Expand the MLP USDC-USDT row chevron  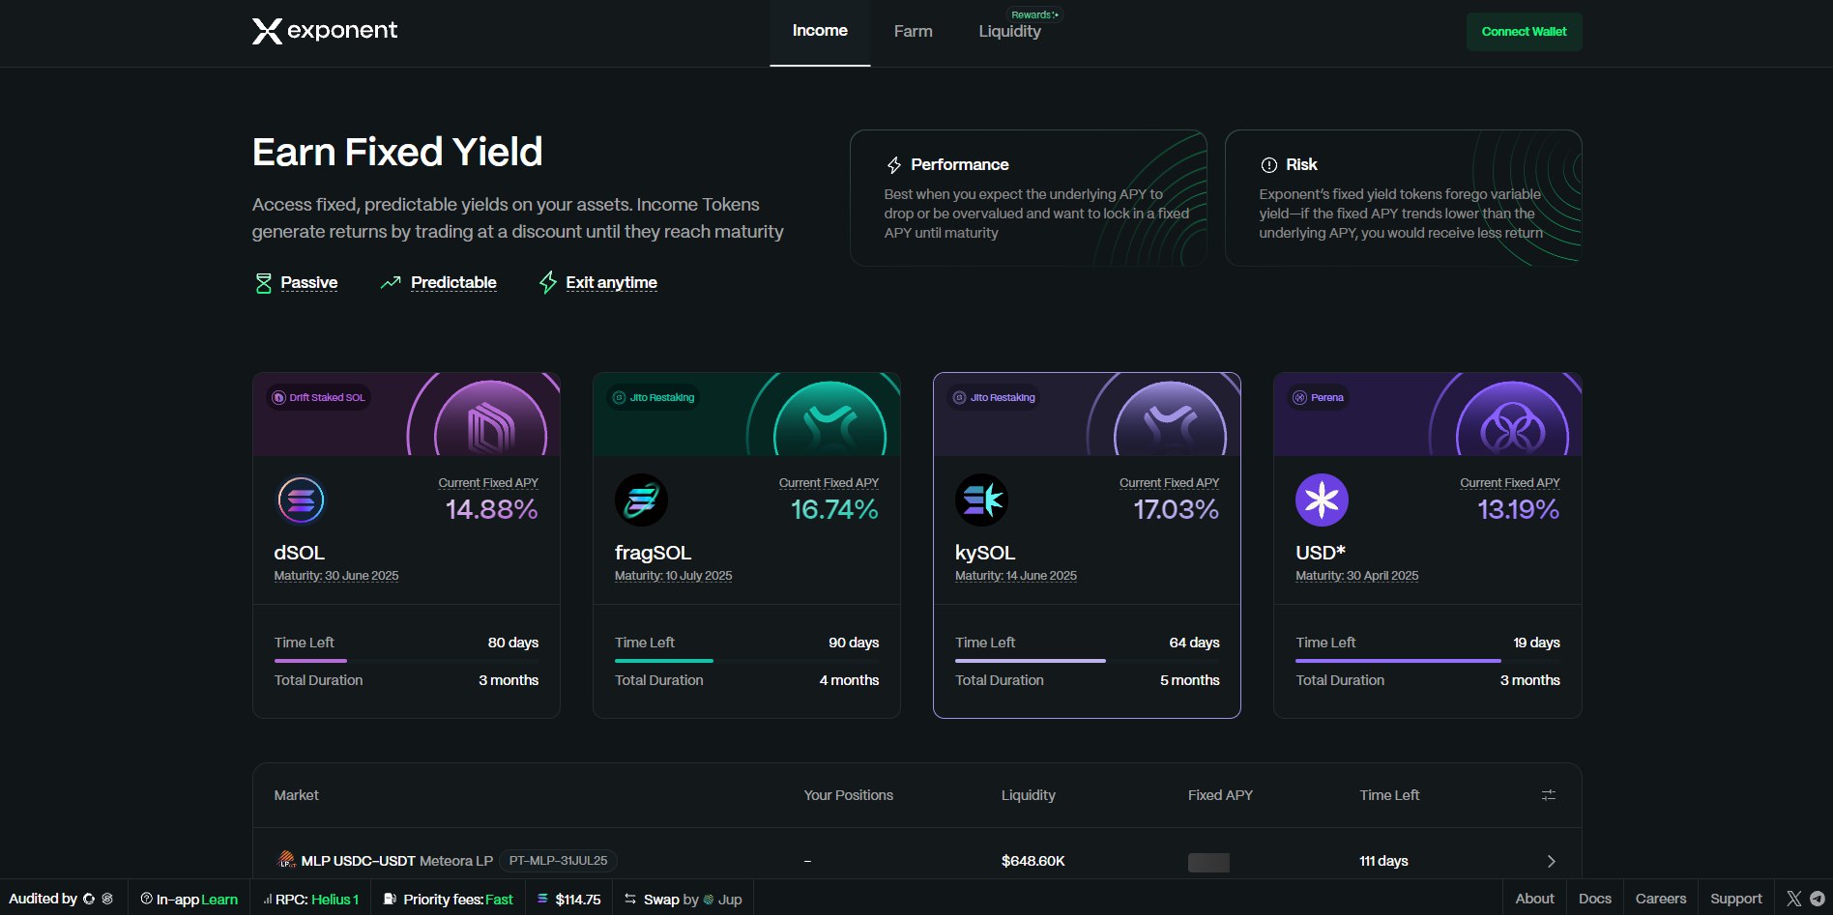pos(1551,861)
